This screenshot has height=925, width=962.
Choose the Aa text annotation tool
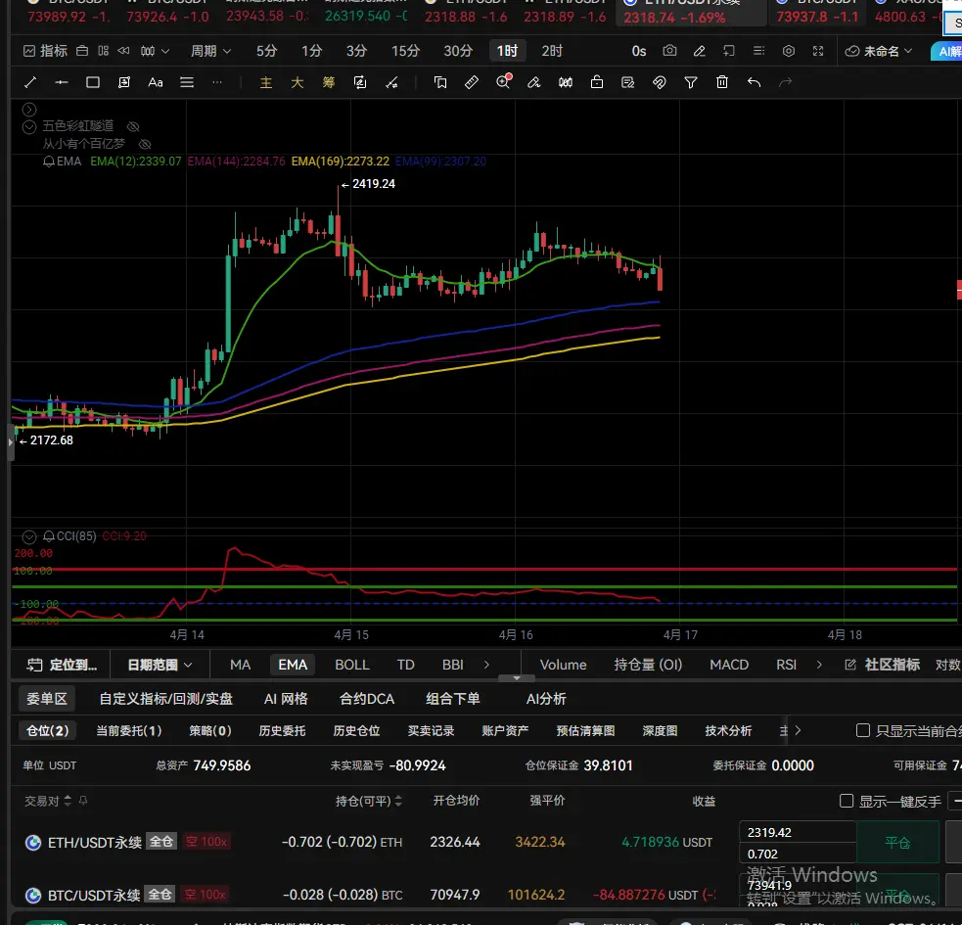pos(156,82)
